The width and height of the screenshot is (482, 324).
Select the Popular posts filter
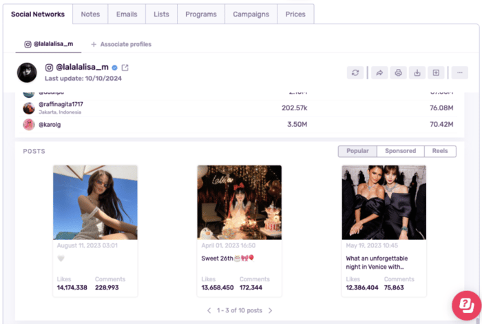click(357, 151)
